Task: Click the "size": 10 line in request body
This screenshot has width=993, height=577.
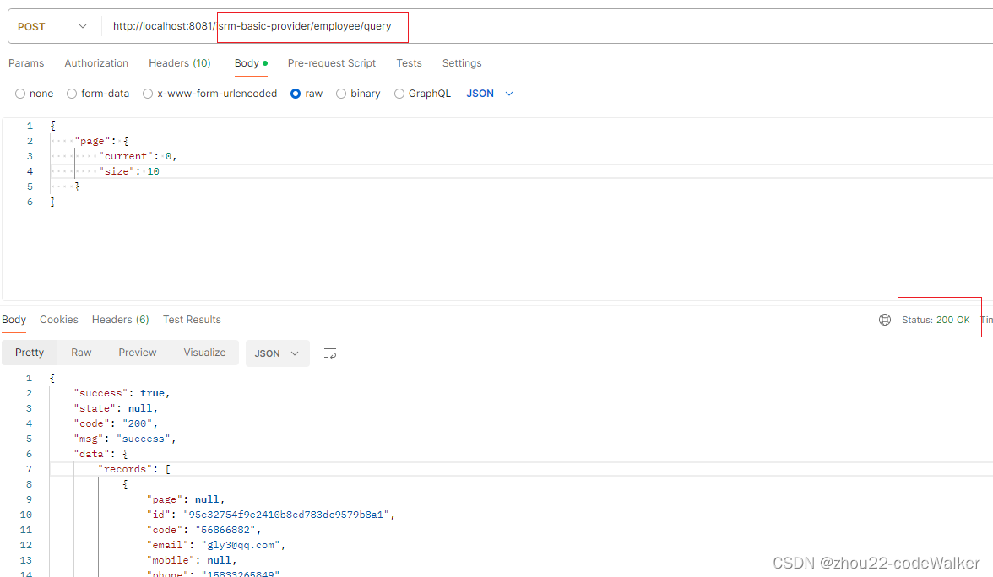Action: tap(129, 171)
